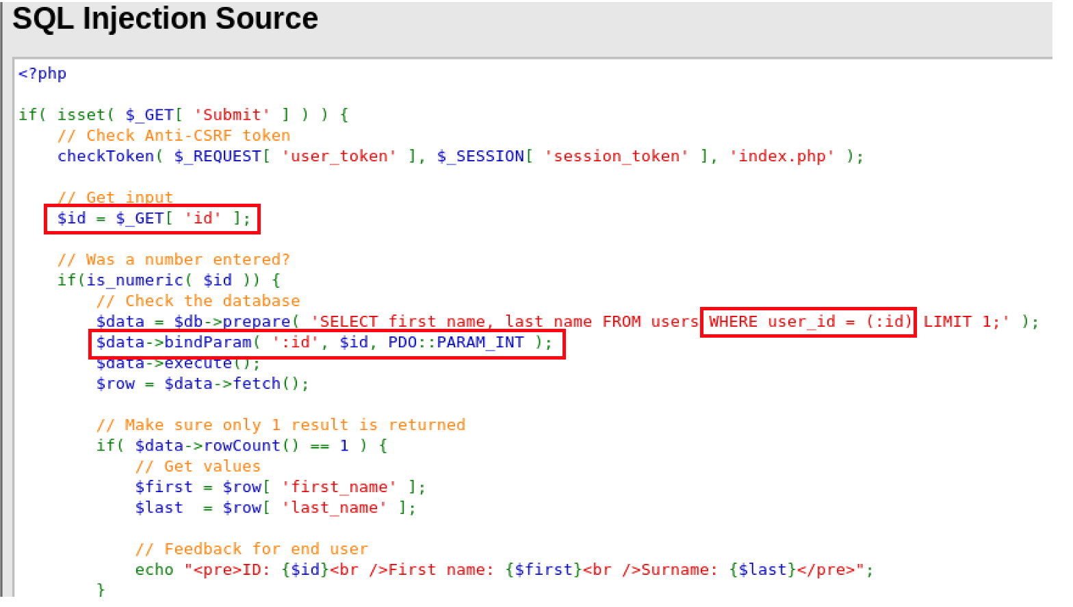1073x607 pixels.
Task: Click the highlighted bindParam PDO::PARAM_INT line
Action: (x=326, y=342)
